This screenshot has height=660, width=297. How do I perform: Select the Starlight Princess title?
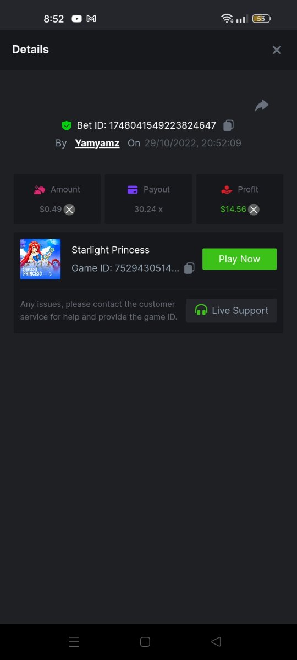[111, 250]
